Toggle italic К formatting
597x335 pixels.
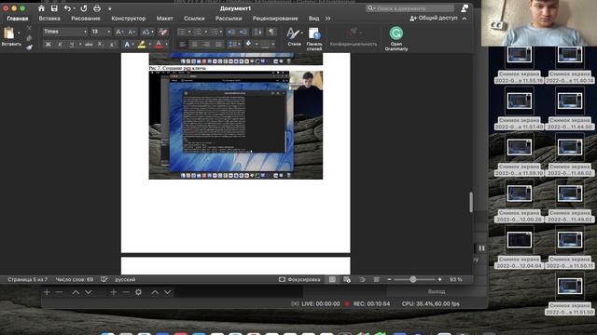60,45
